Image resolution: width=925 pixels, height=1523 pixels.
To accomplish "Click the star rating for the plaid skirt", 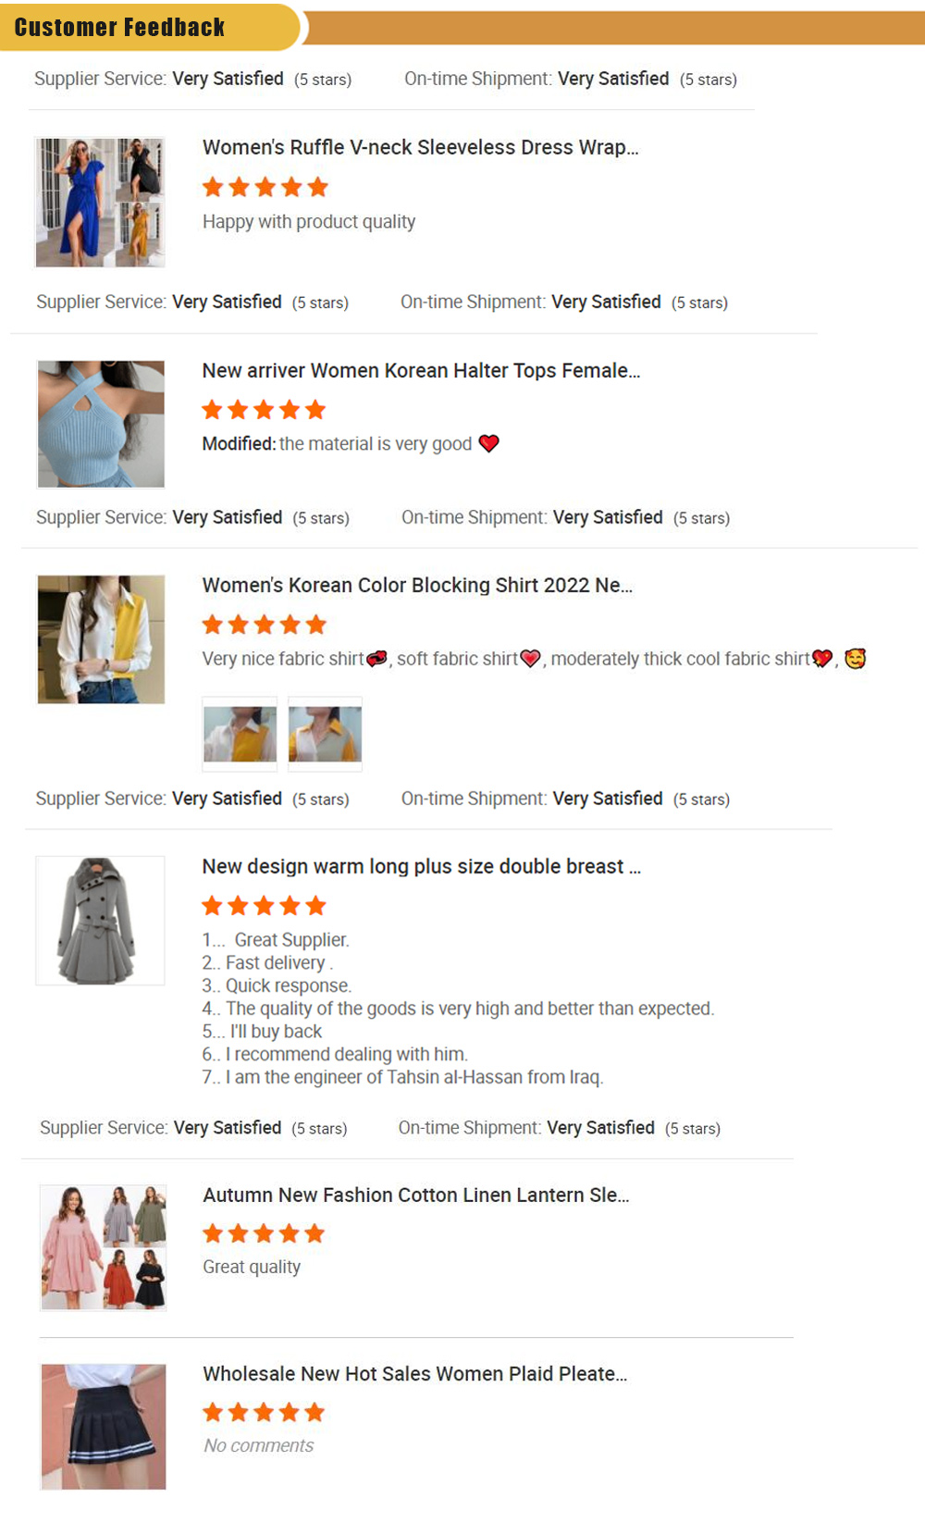I will click(x=264, y=1412).
